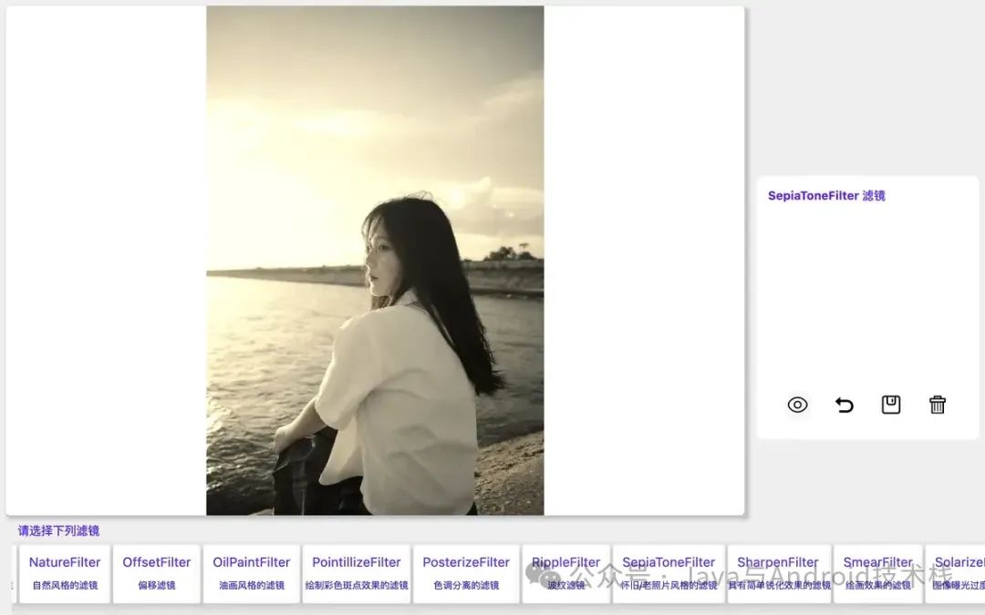Choose the PointillizeFilter card
Screen dimensions: 985x615
(x=357, y=574)
